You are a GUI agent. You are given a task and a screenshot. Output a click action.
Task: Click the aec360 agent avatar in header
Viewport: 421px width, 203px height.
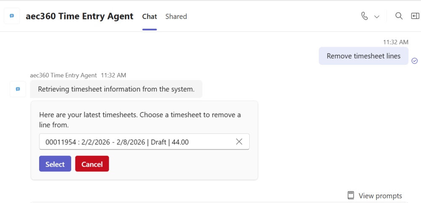(12, 16)
